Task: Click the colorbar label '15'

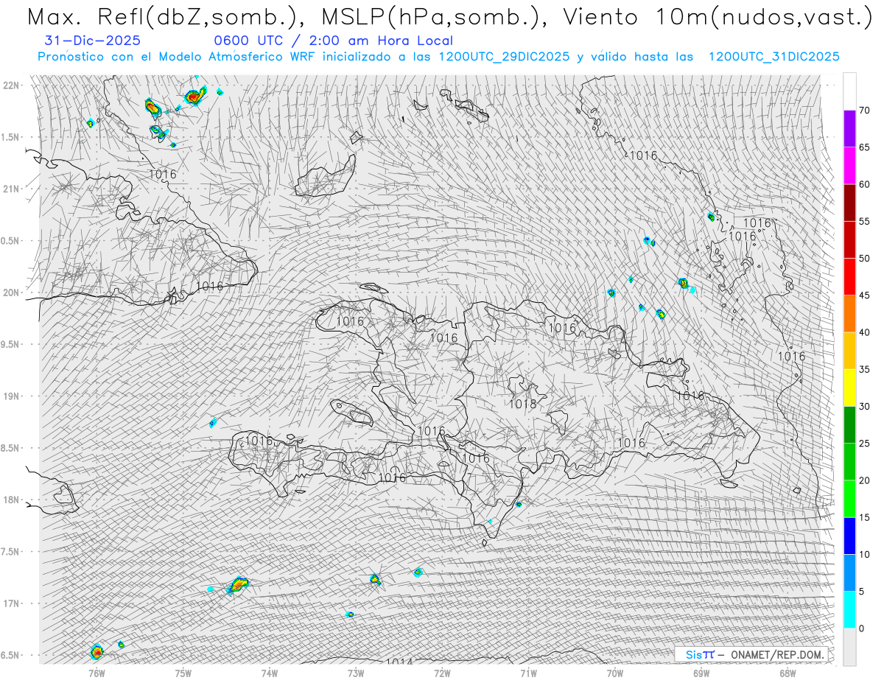Action: [864, 517]
